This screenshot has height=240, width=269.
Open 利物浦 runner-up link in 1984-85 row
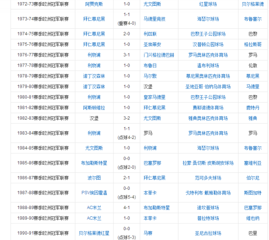pos(150,148)
